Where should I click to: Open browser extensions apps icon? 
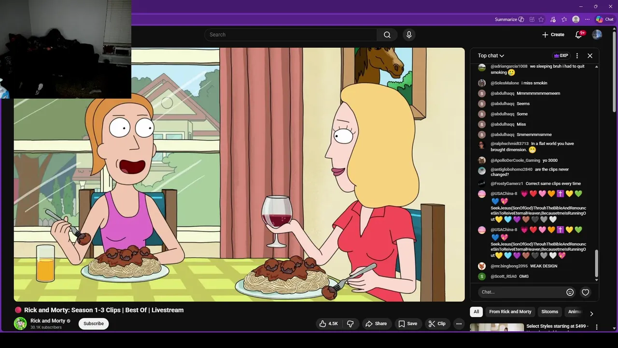pyautogui.click(x=532, y=19)
